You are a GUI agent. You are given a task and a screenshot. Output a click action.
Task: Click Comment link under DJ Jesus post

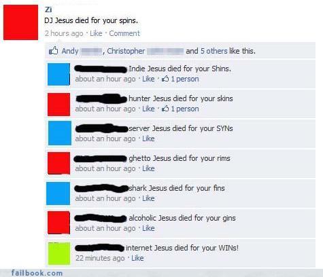coord(124,33)
